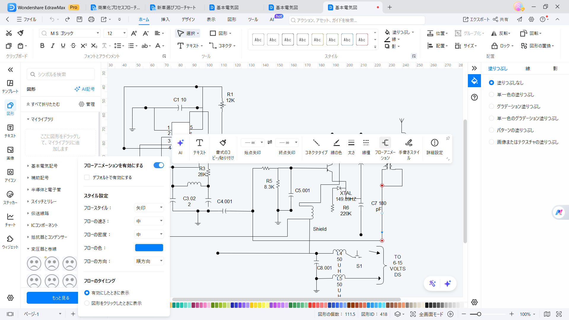Viewport: 569px width, 320px height.
Task: Disable フローアニメーションを有効にする toggle
Action: point(159,165)
